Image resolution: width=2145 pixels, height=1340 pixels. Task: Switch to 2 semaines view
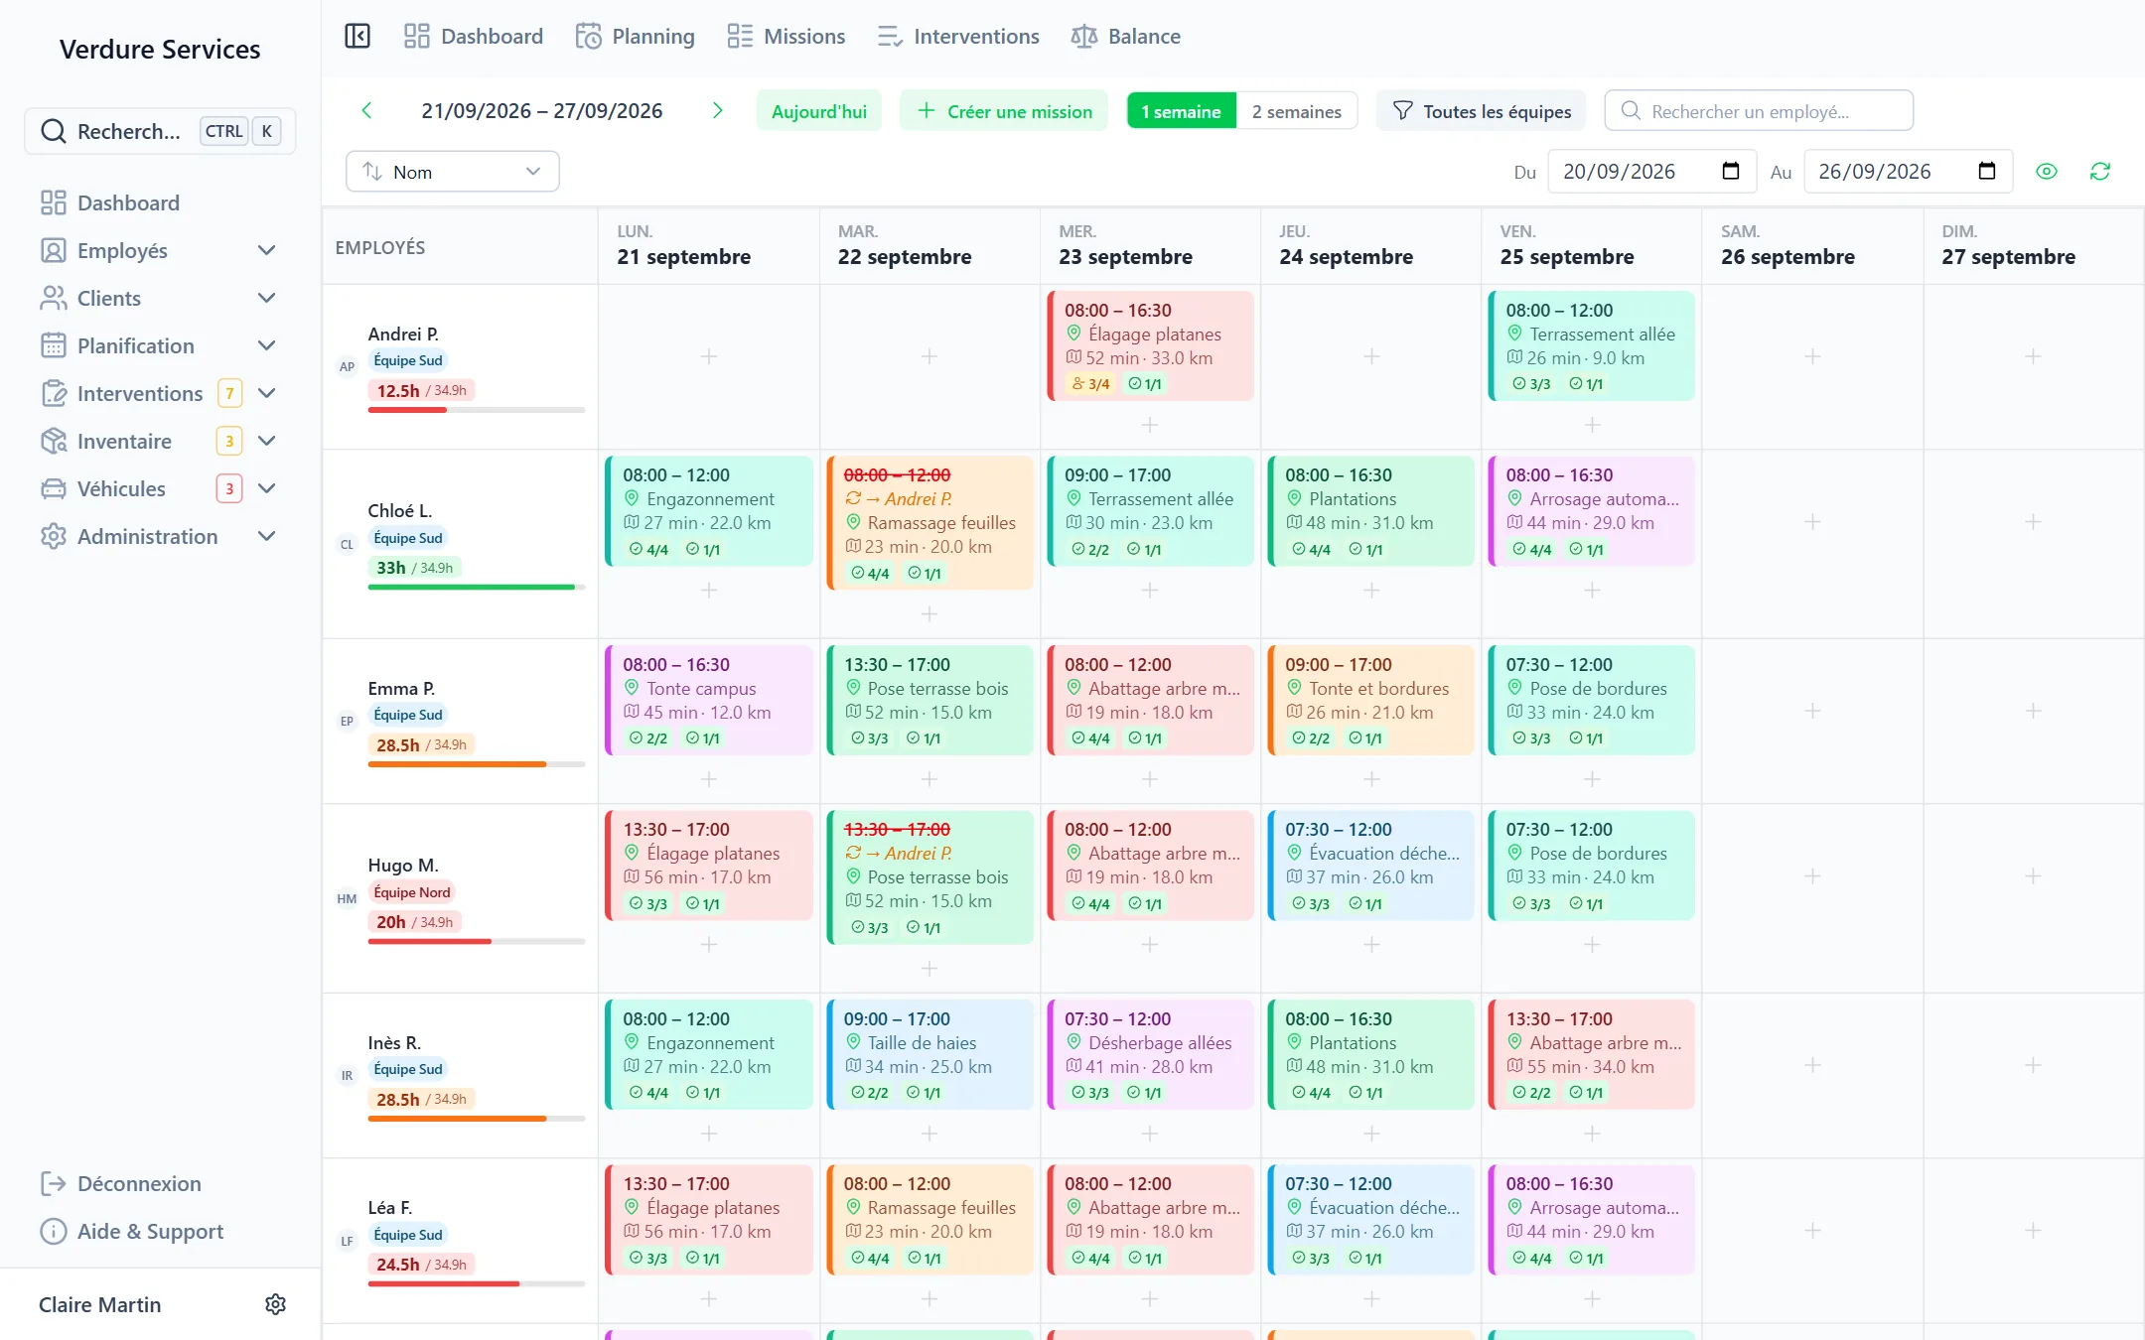tap(1296, 111)
